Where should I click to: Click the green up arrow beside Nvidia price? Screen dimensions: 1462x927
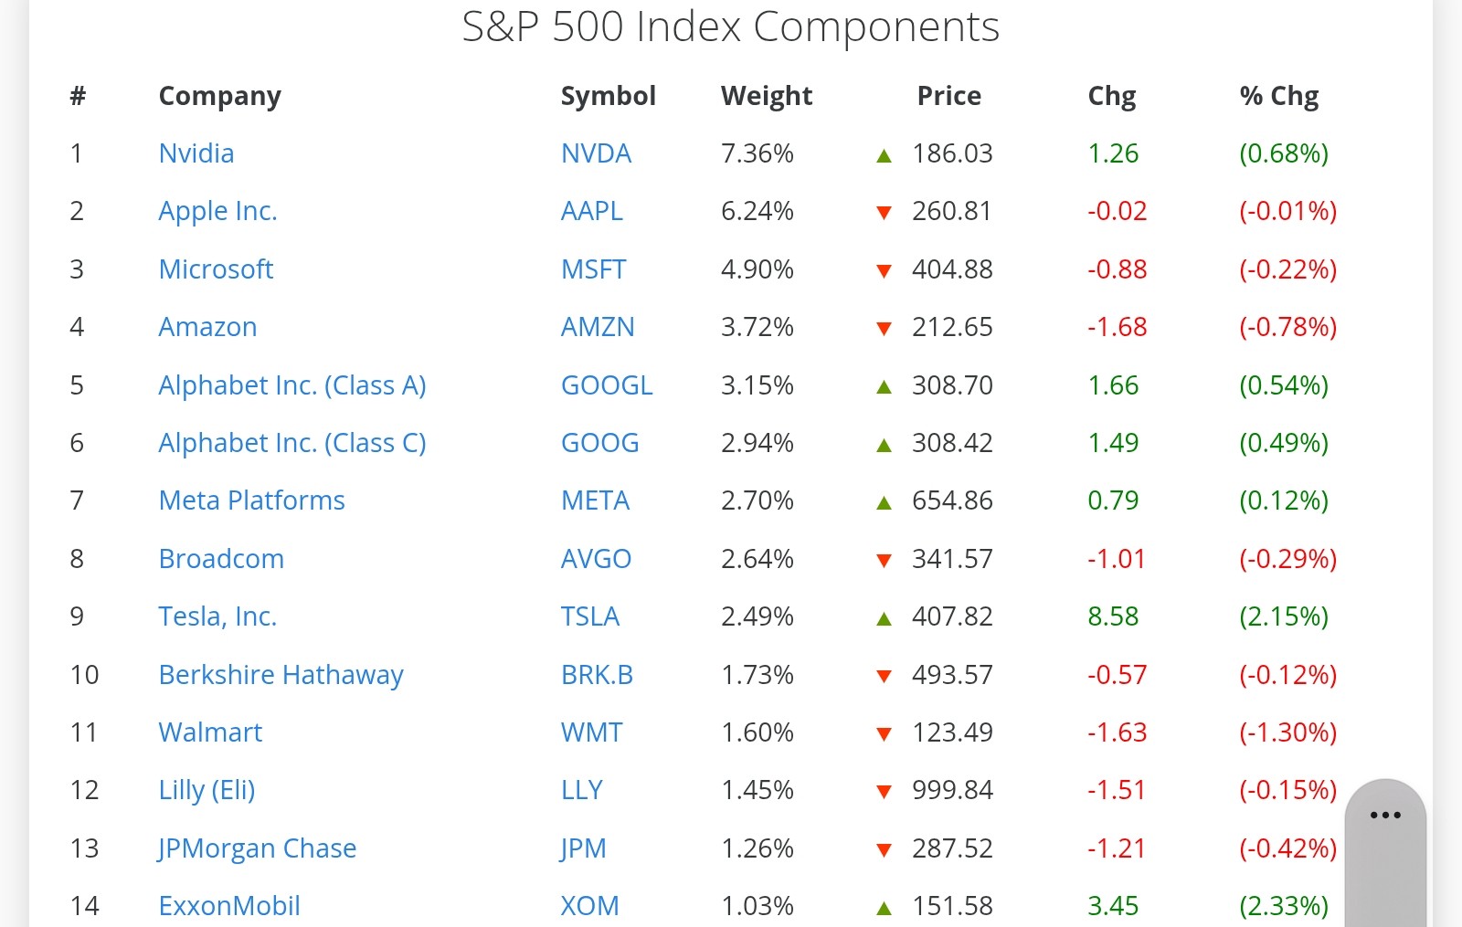(884, 155)
